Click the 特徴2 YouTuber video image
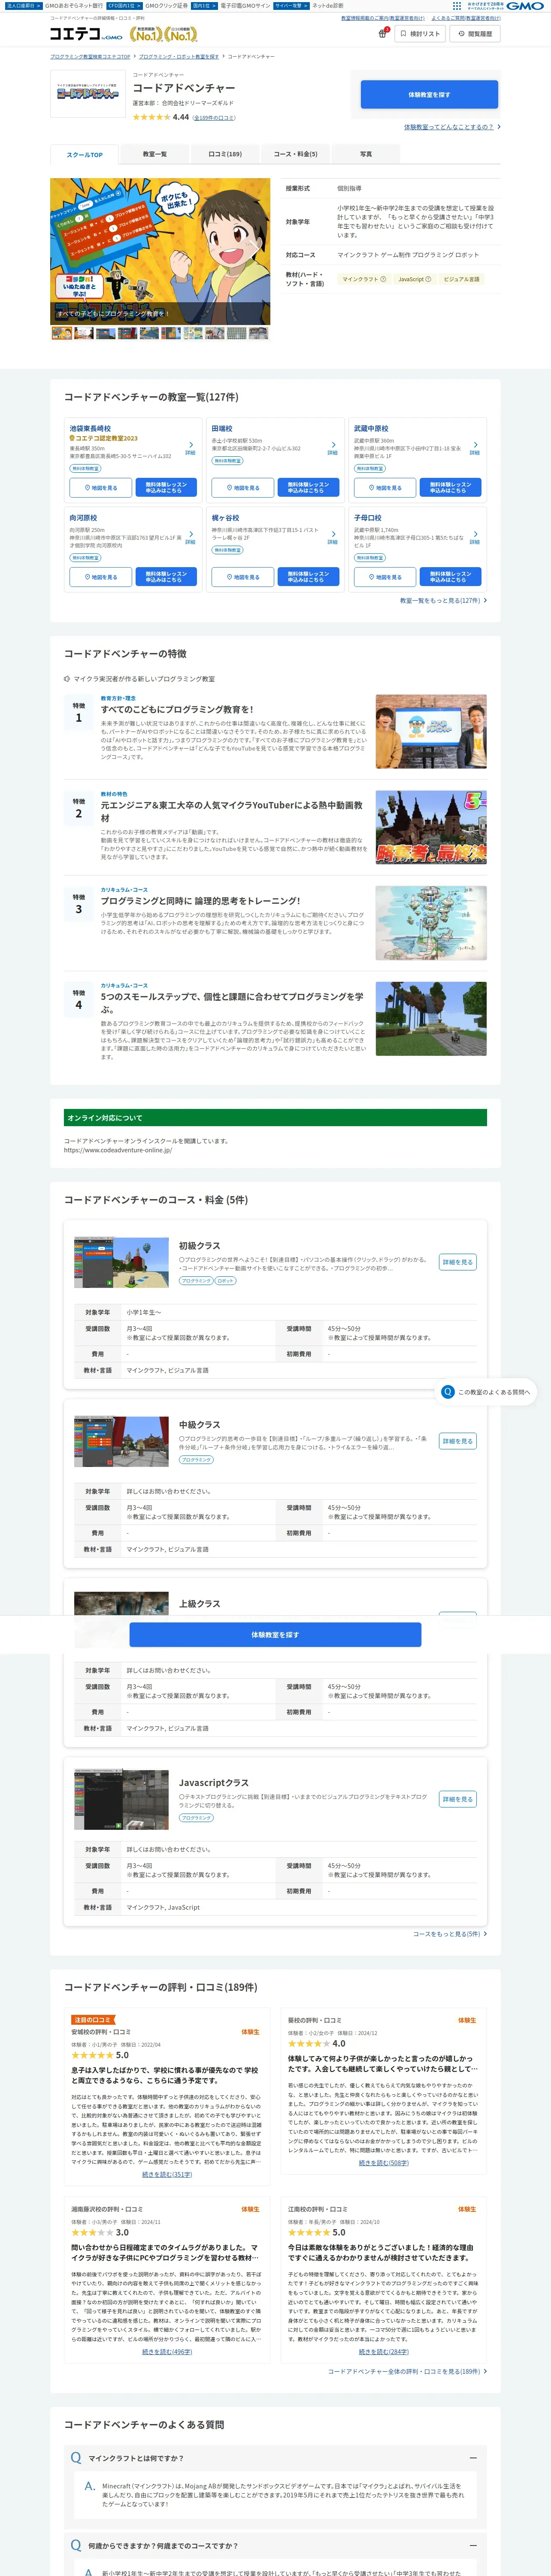Screen dimensions: 551x2576 [x=431, y=827]
